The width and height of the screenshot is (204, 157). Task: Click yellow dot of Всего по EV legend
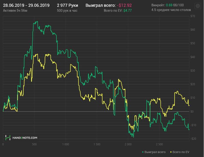[x=171, y=152]
